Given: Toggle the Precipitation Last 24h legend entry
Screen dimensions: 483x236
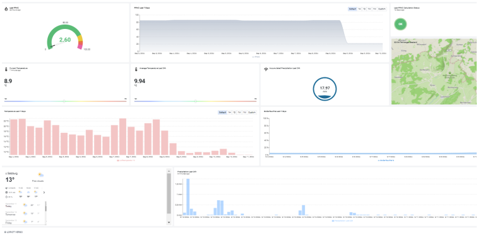Looking at the screenshot, I should click(x=342, y=221).
